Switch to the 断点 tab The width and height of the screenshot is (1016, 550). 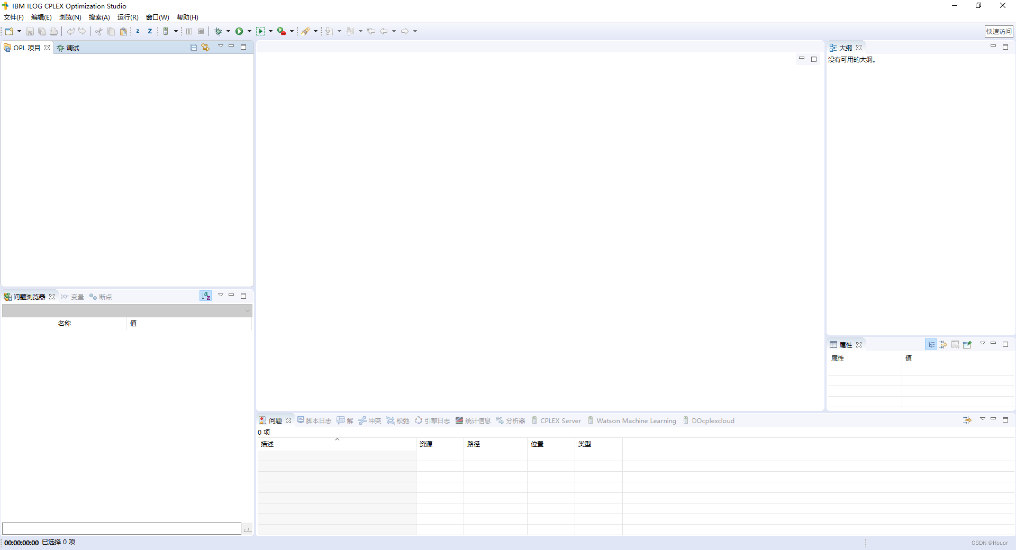coord(101,297)
